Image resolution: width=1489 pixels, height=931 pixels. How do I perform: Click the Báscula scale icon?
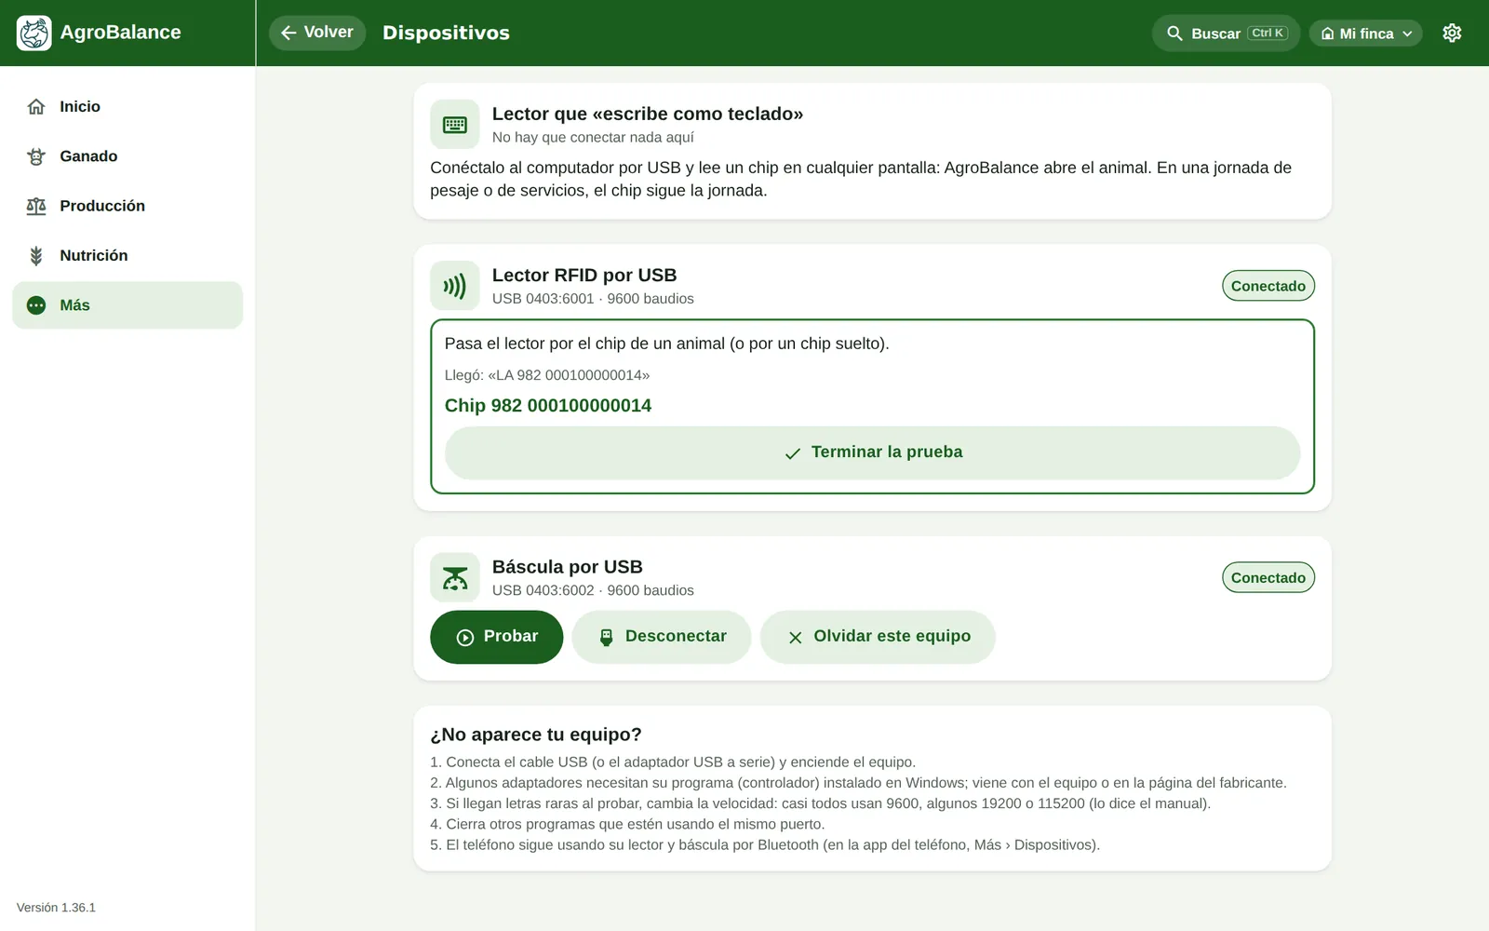coord(455,577)
